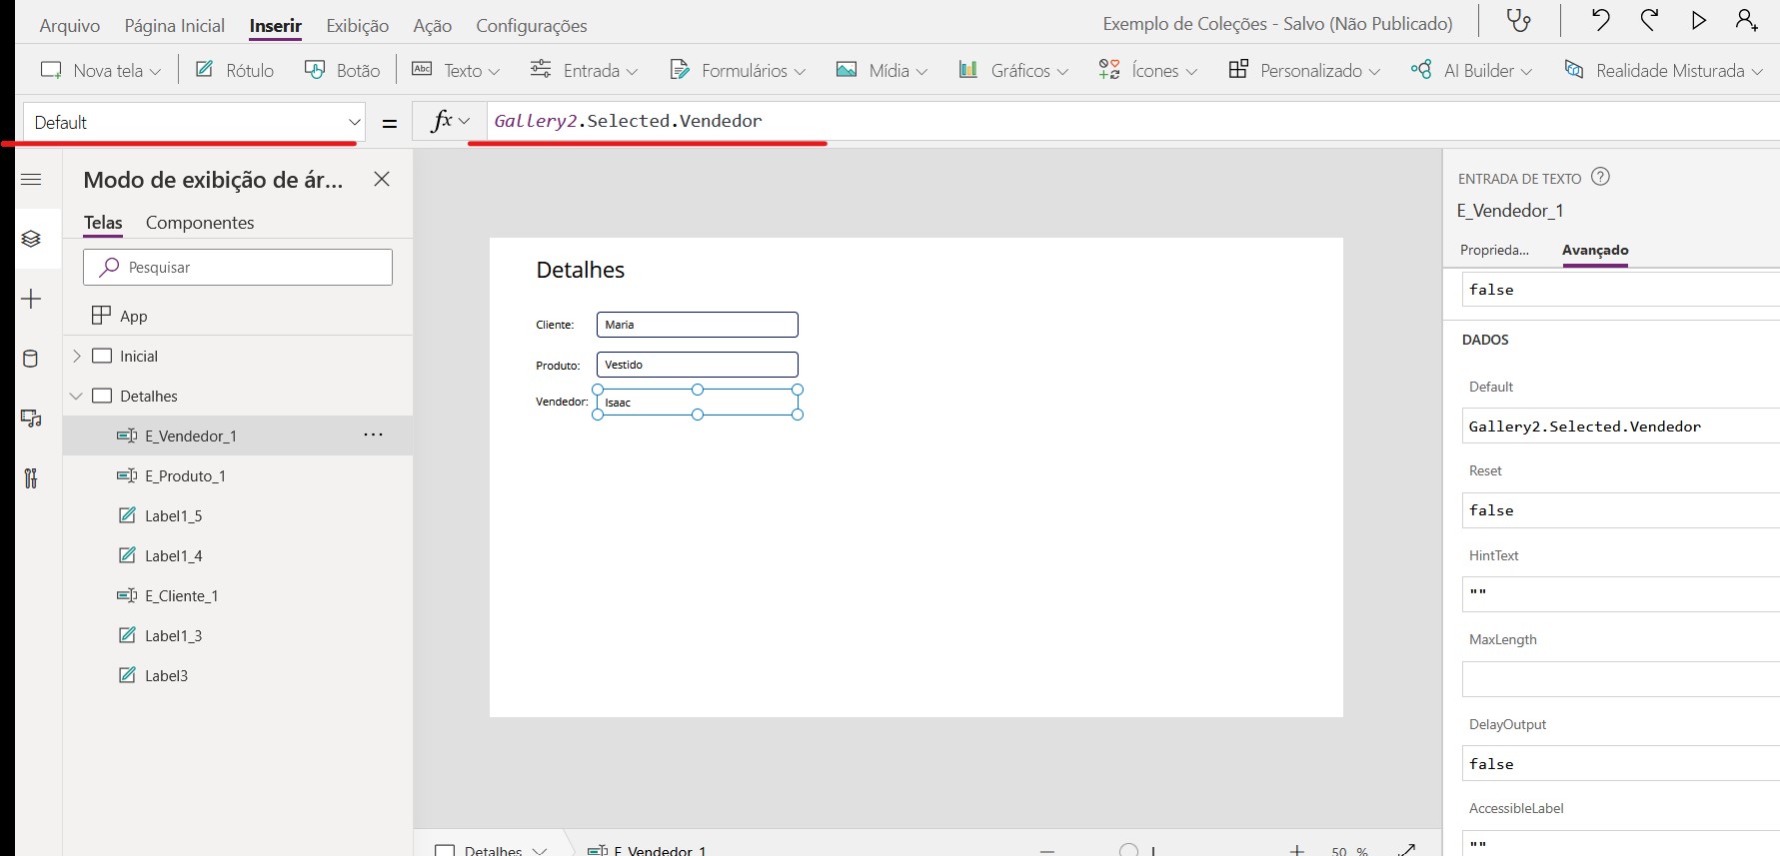1780x856 pixels.
Task: Open the App checker stethoscope icon
Action: 1518,21
